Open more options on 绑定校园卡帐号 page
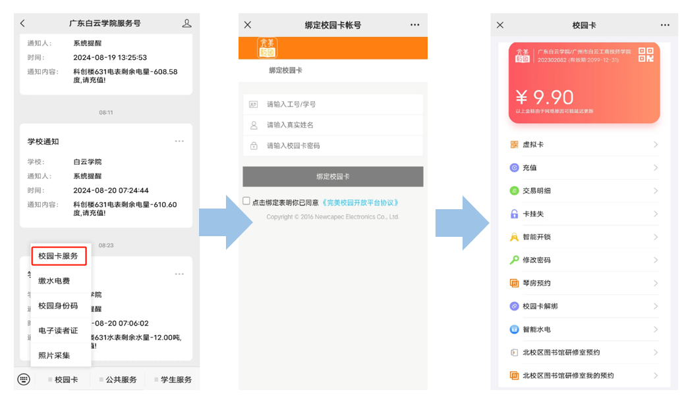 [x=414, y=25]
